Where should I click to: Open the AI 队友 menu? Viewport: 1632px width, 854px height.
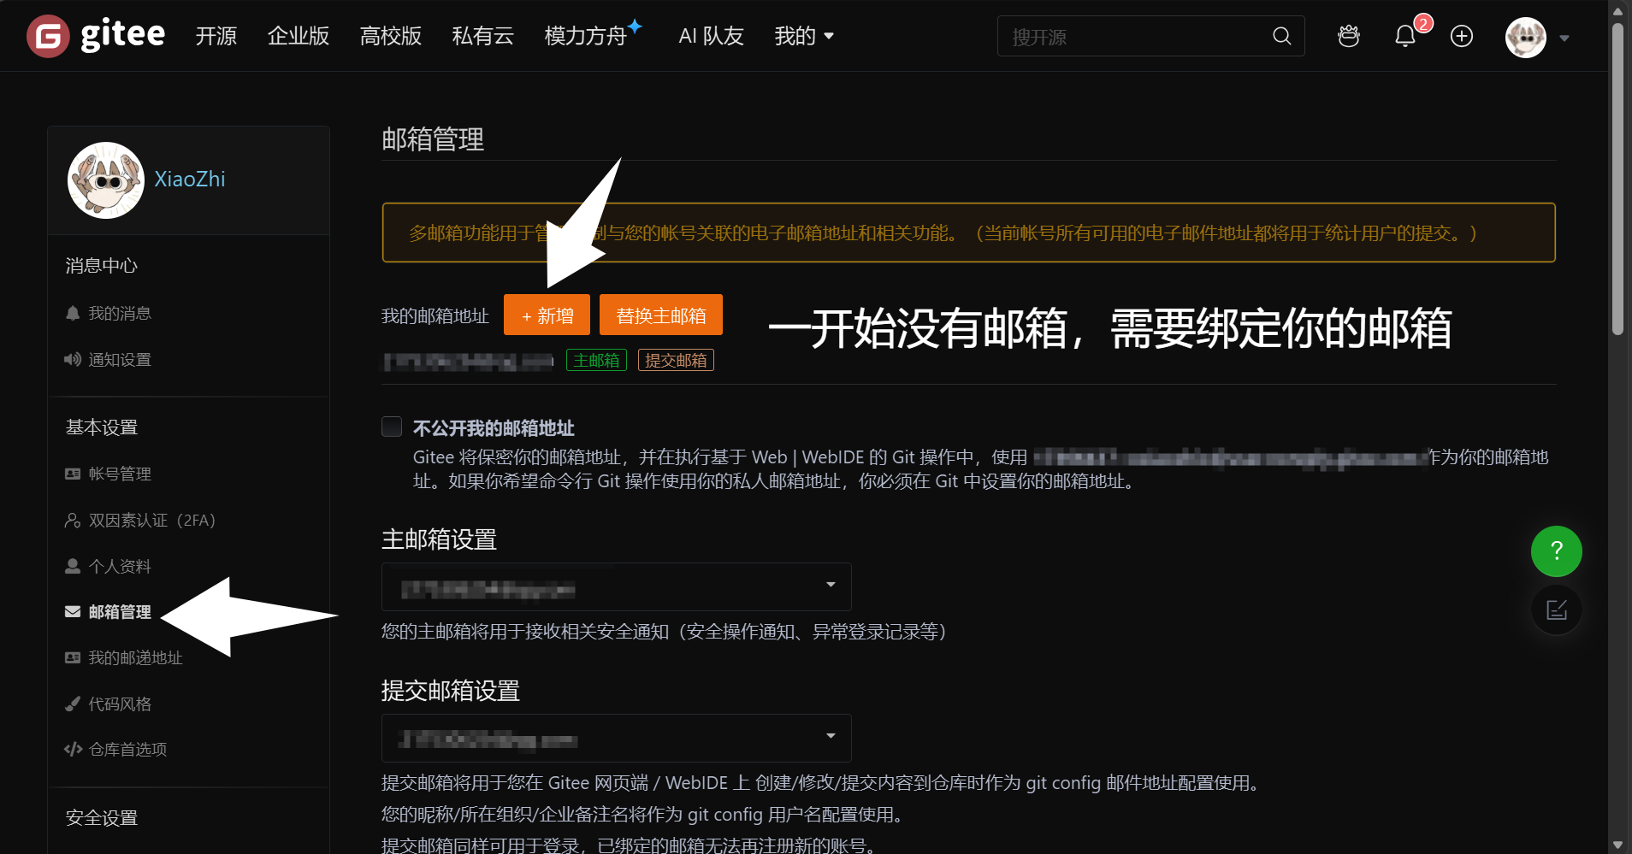click(712, 36)
